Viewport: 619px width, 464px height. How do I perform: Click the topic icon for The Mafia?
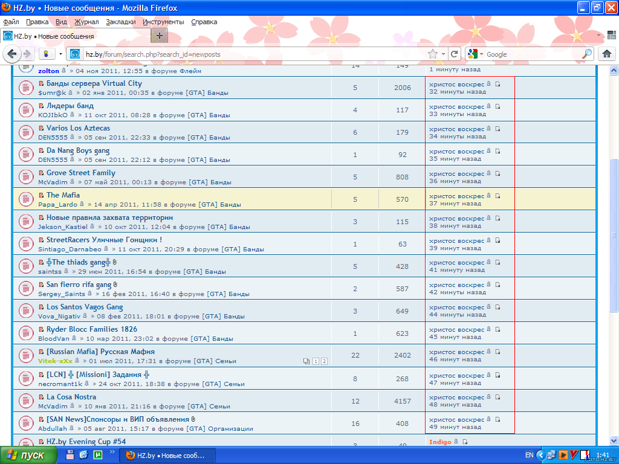click(26, 199)
